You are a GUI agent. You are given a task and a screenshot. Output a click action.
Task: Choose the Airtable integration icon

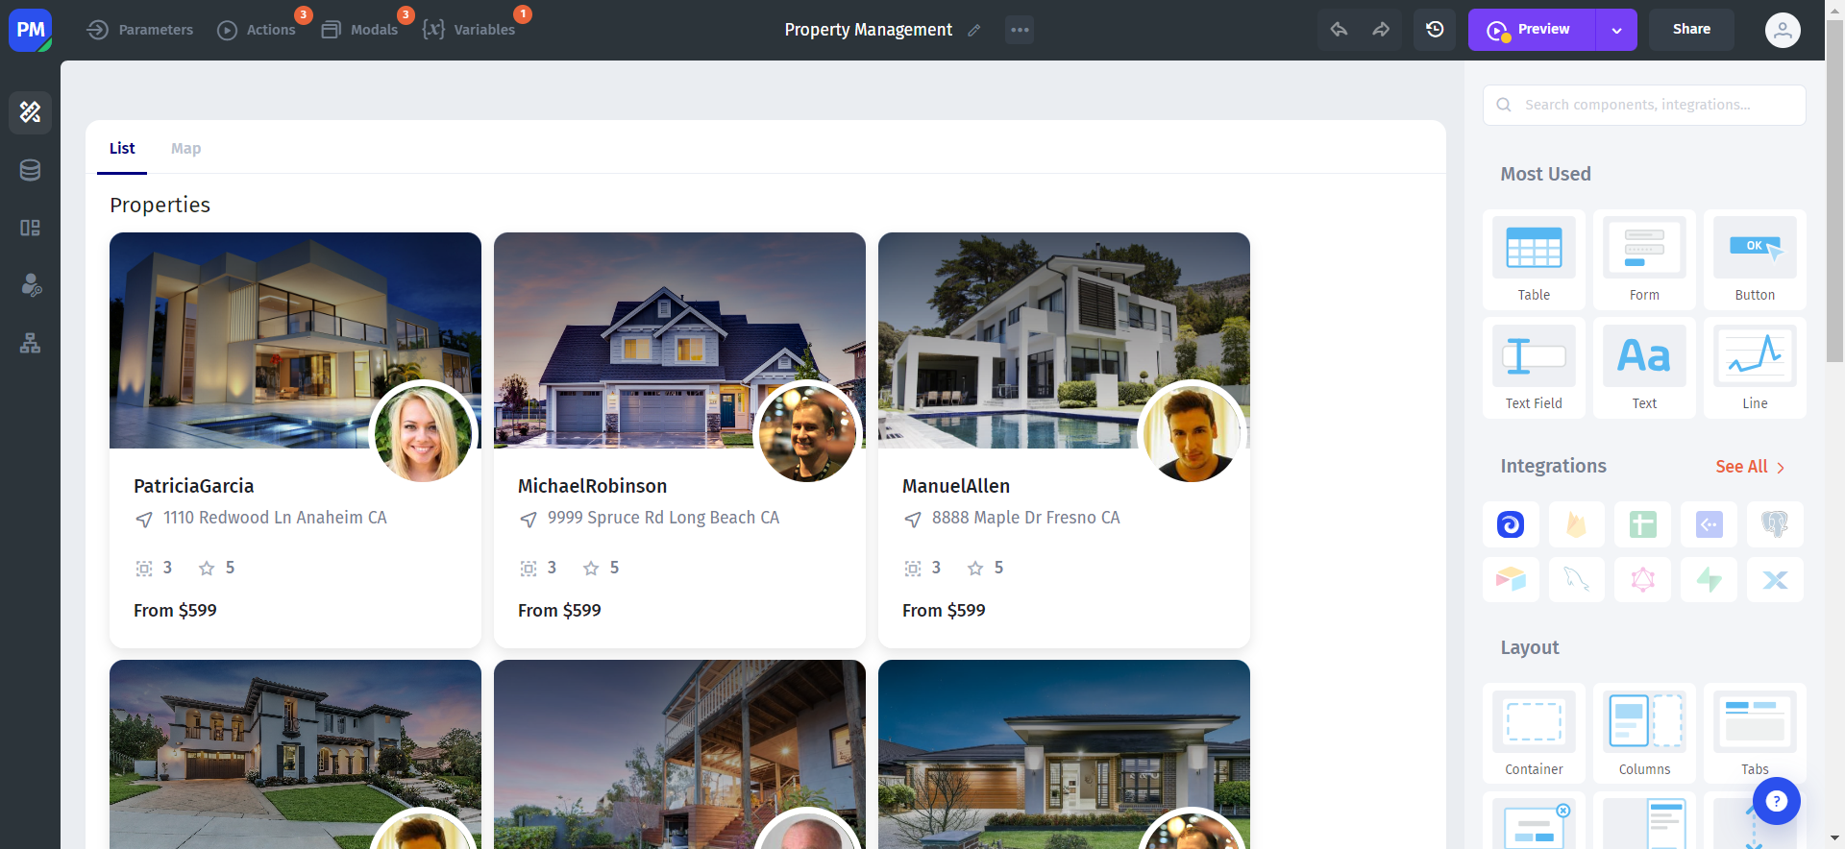click(x=1511, y=579)
